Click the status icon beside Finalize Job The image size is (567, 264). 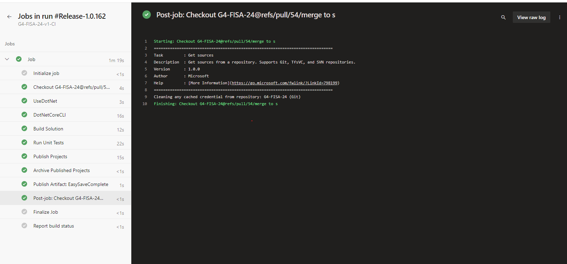click(x=24, y=212)
